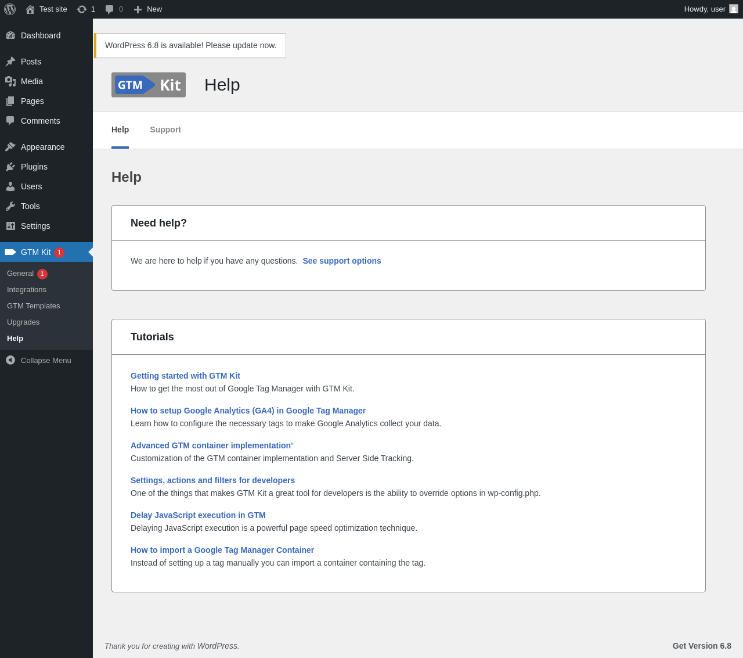Click the General notification badge

(x=42, y=274)
